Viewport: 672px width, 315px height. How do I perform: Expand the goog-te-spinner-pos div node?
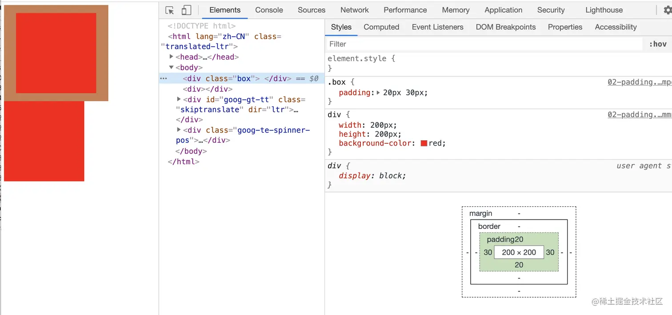(179, 130)
